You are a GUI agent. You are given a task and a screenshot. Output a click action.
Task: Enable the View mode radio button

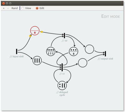coord(23,8)
